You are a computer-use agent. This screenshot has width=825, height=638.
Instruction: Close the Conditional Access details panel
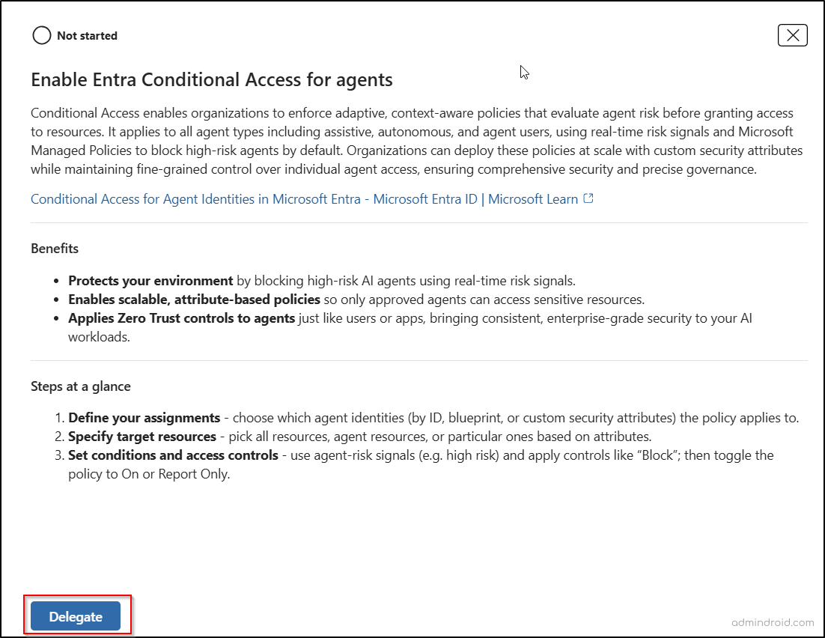tap(792, 34)
